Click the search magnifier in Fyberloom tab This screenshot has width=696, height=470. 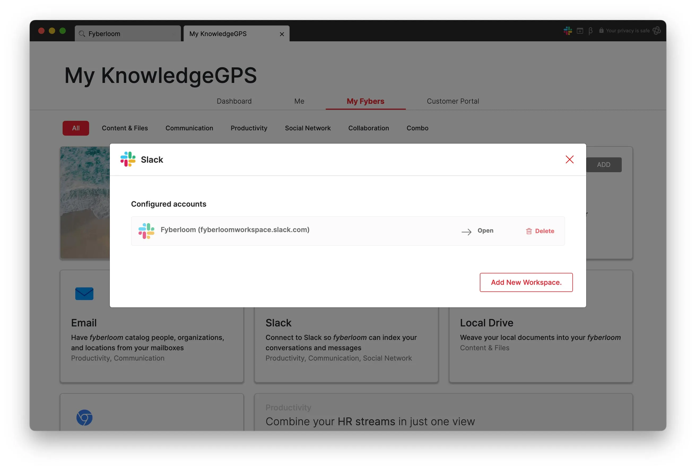[82, 33]
